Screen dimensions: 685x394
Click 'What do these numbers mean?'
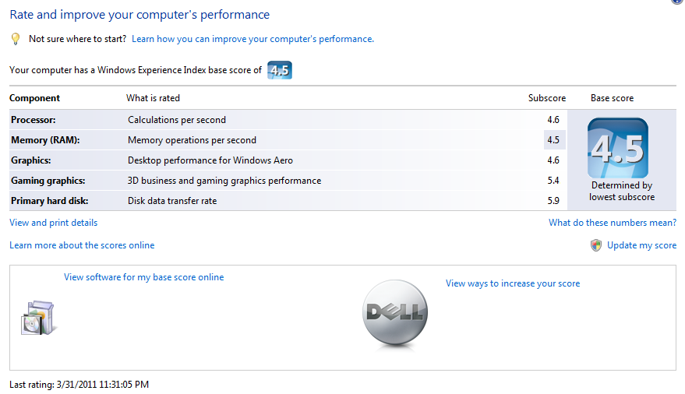click(x=613, y=223)
